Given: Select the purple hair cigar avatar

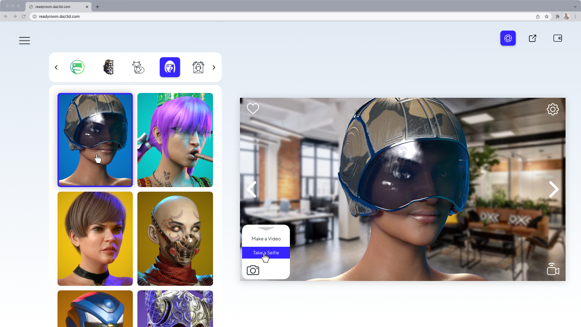Looking at the screenshot, I should click(175, 140).
